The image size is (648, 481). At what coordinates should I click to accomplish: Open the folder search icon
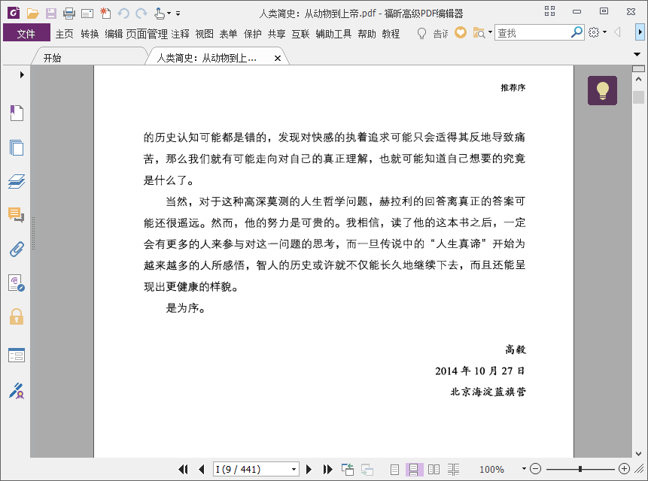tap(479, 32)
